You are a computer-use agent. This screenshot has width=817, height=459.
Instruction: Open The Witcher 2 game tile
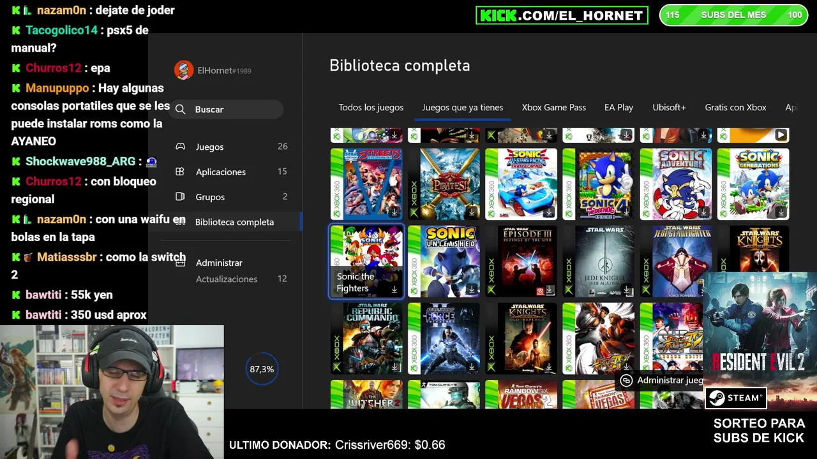pos(366,395)
